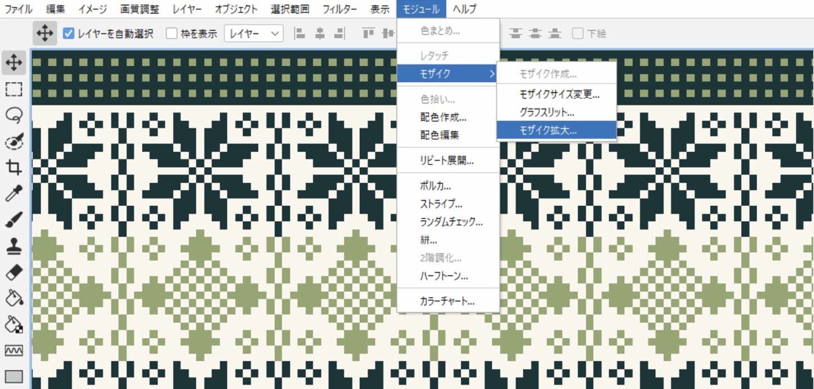Open the 画質調整 menu
The height and width of the screenshot is (389, 814).
tap(140, 9)
